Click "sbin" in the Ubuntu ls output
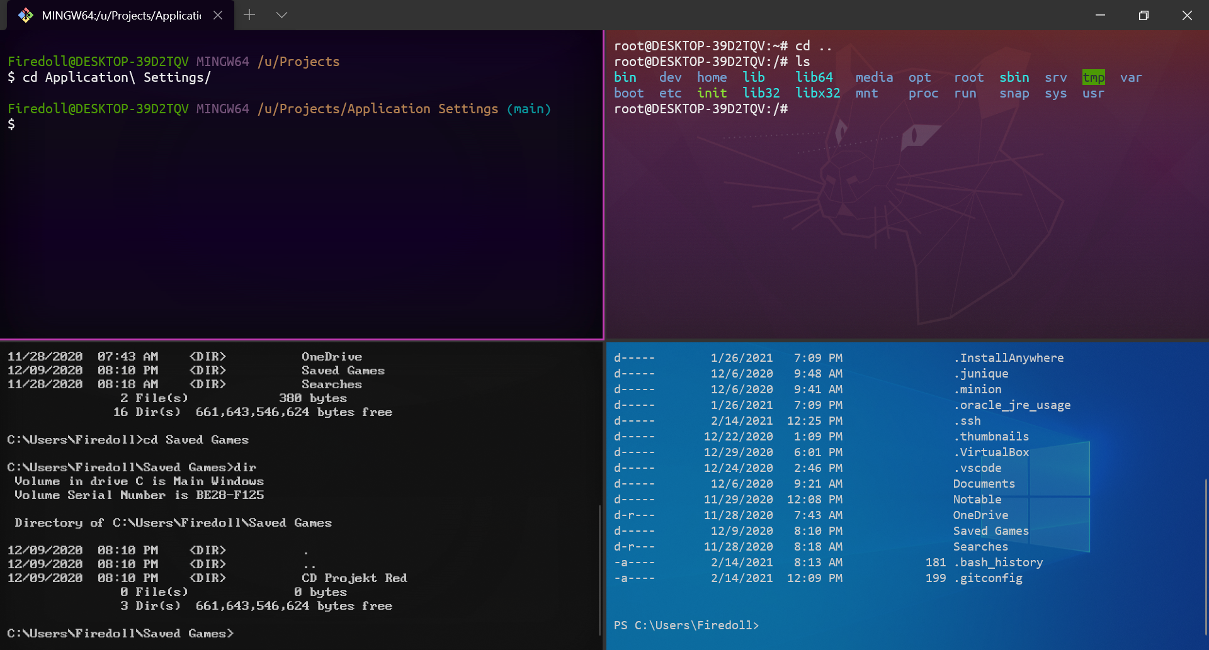1209x650 pixels. (x=1014, y=77)
